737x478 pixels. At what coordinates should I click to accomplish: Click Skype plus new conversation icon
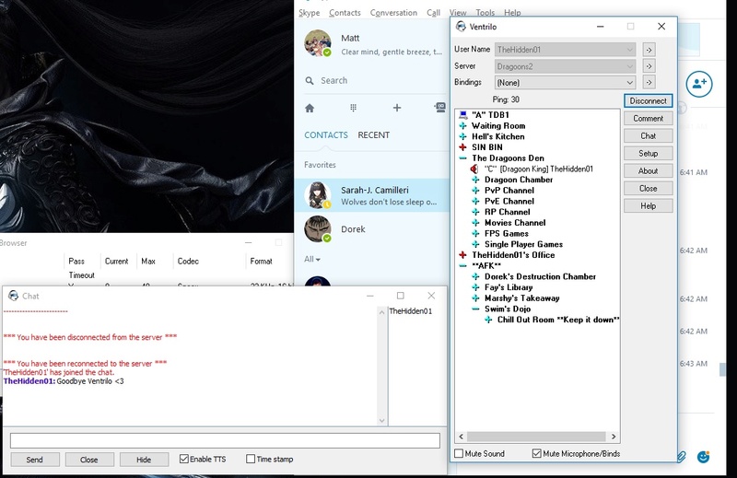[397, 108]
